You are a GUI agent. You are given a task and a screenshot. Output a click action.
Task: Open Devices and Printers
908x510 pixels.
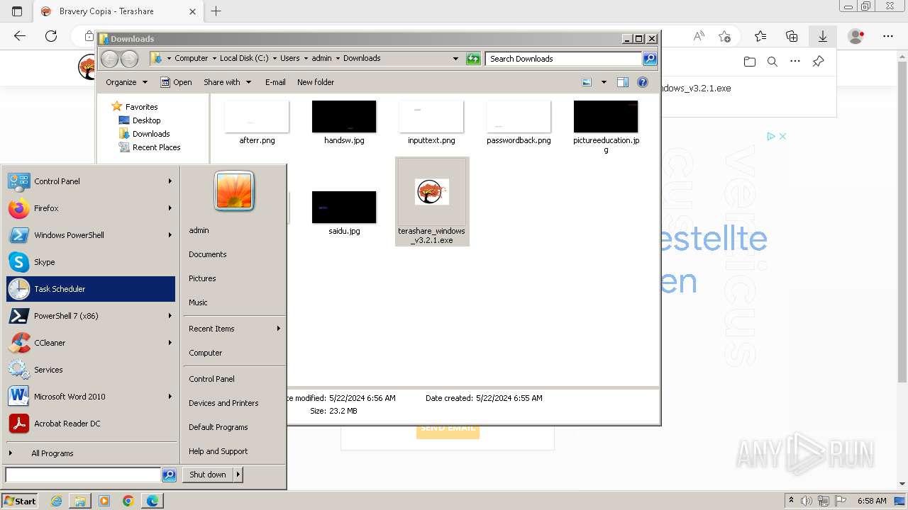coord(223,403)
